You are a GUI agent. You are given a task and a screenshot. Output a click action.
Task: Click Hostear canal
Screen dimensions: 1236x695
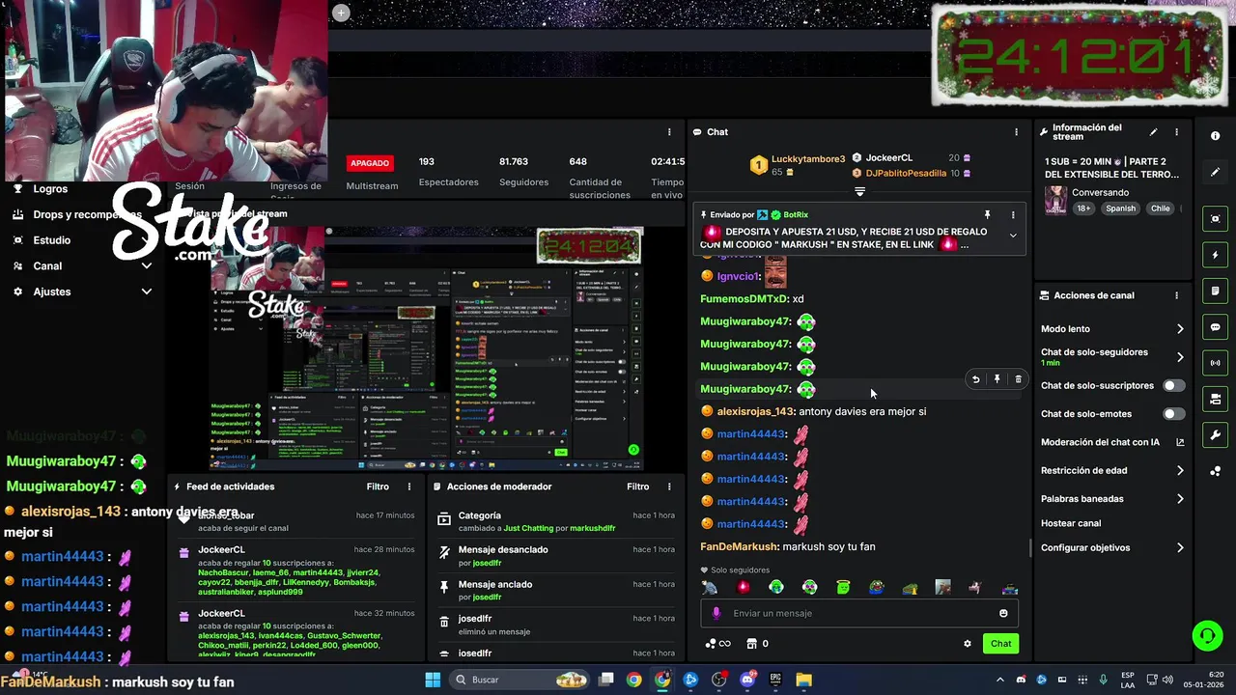1071,523
